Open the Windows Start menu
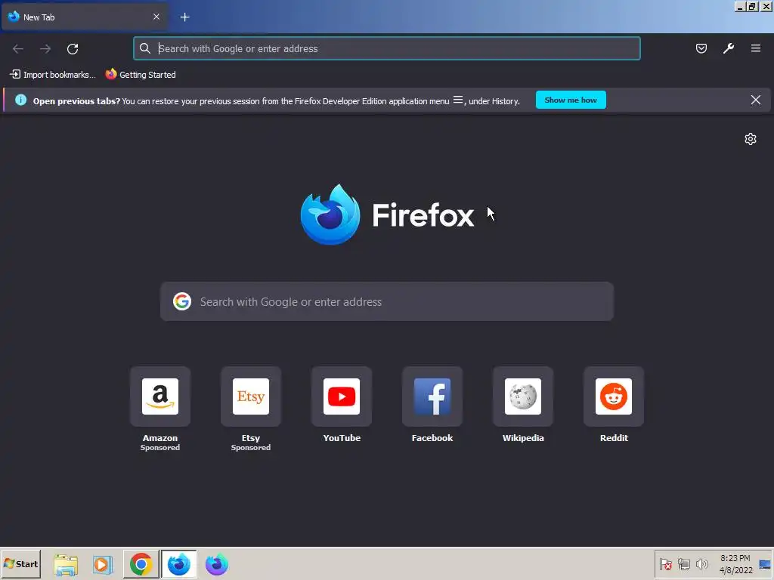The image size is (774, 580). point(20,563)
